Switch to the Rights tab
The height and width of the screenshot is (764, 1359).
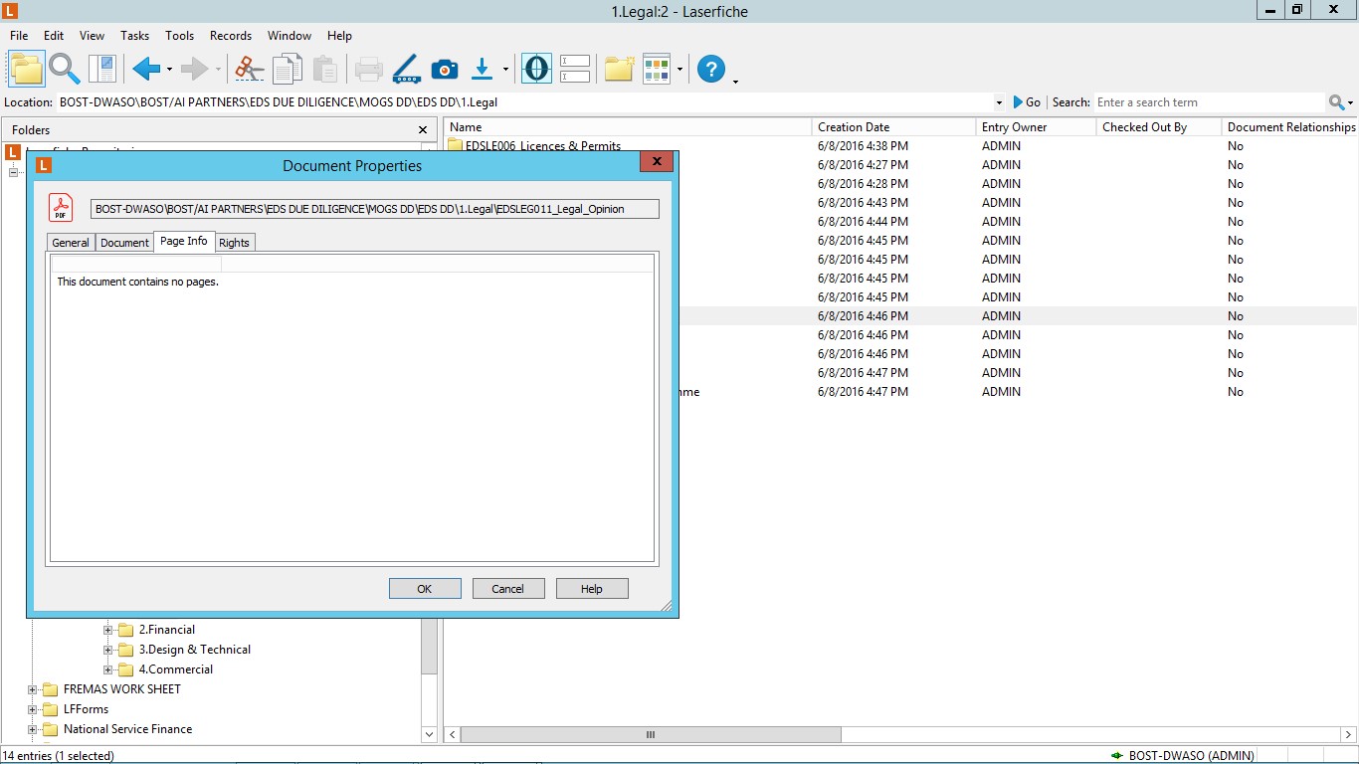pos(234,243)
